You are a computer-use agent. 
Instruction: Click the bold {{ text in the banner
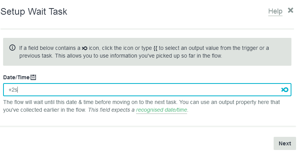tap(155, 48)
